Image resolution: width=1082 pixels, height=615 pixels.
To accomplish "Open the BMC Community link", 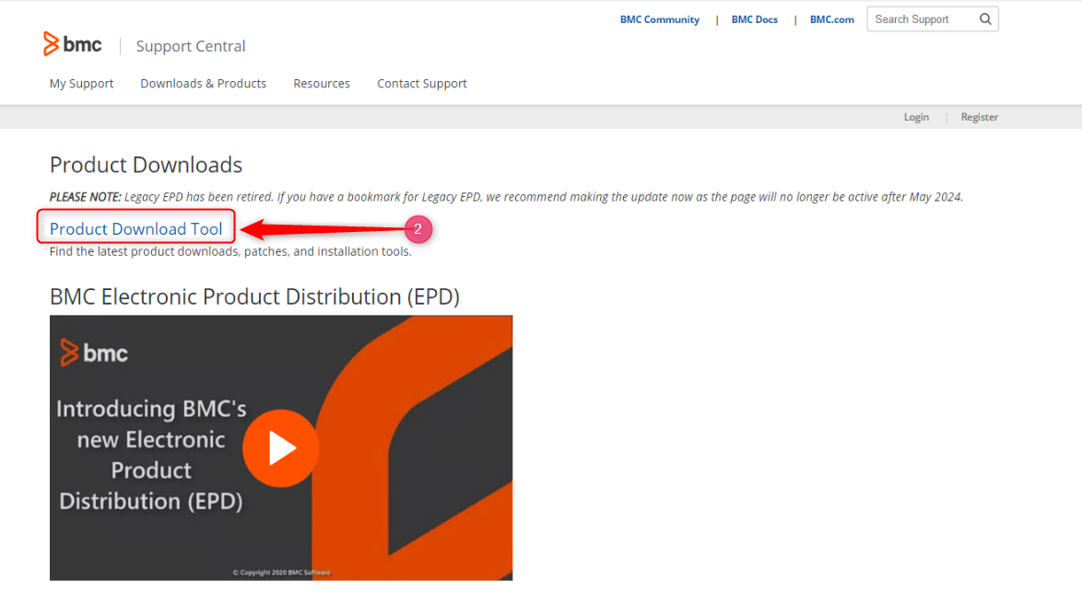I will click(660, 19).
